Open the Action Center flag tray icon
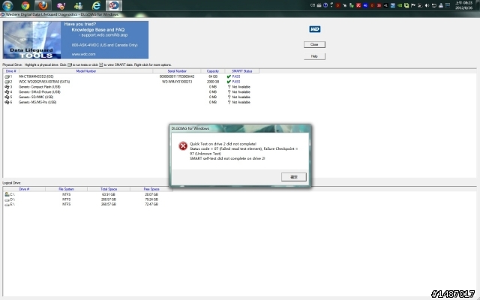The width and height of the screenshot is (480, 300). [x=413, y=5]
